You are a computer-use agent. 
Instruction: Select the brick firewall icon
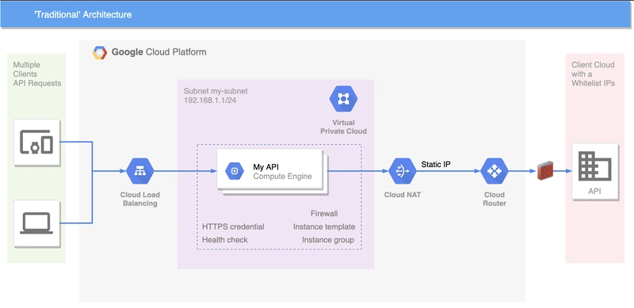click(x=544, y=170)
